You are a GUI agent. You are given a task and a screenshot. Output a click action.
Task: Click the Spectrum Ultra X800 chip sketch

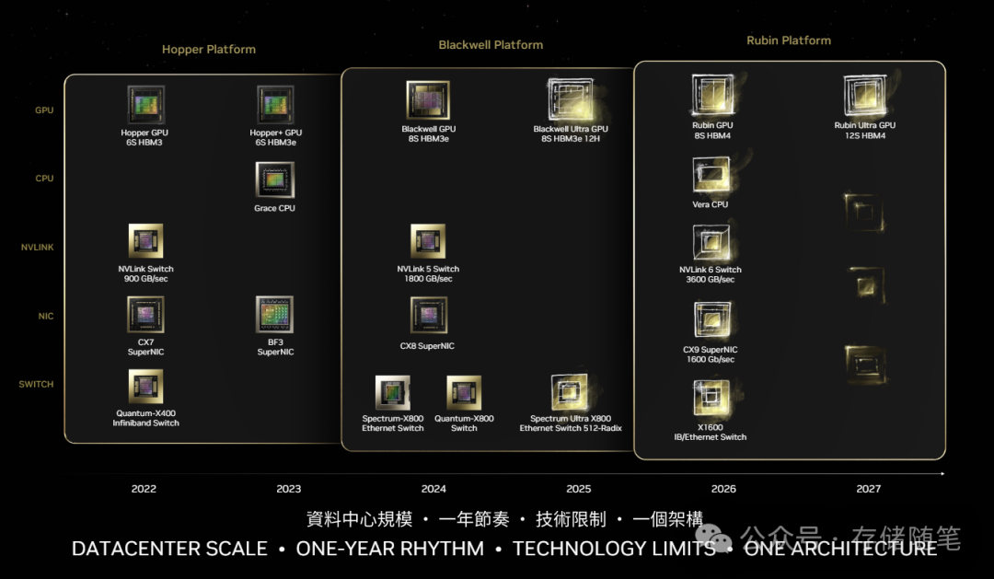[x=570, y=392]
